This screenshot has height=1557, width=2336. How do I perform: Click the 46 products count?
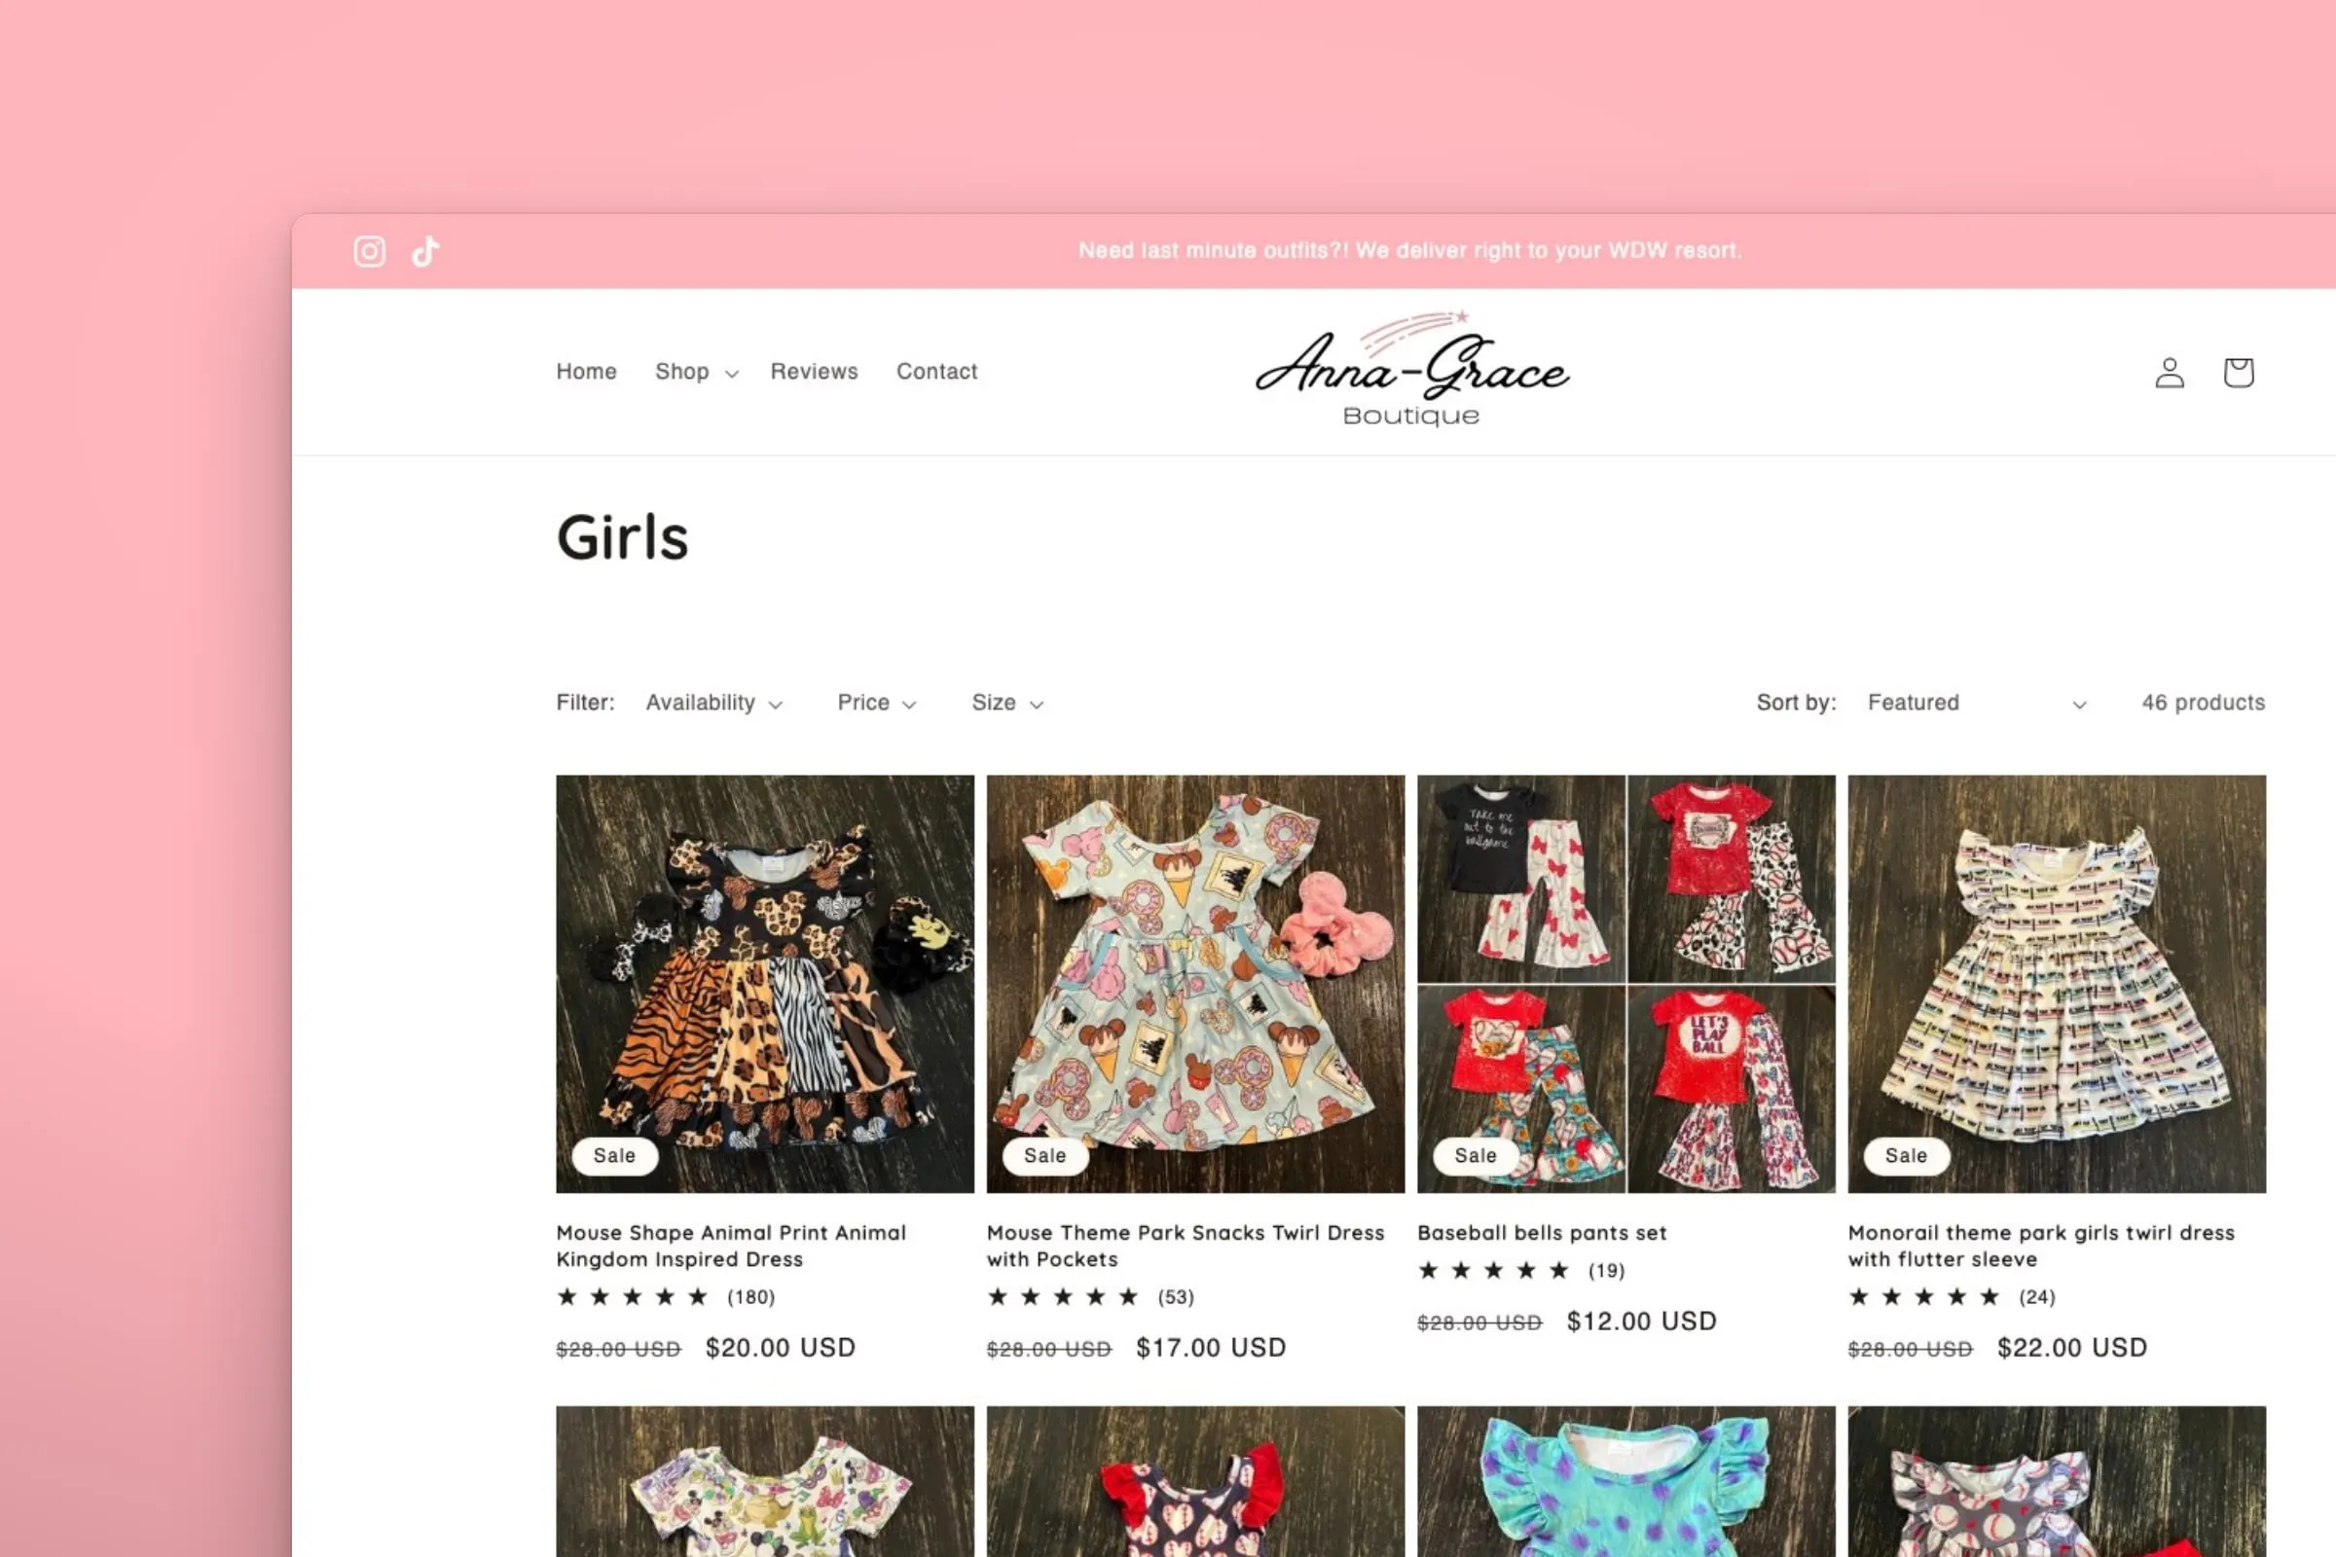[2203, 702]
